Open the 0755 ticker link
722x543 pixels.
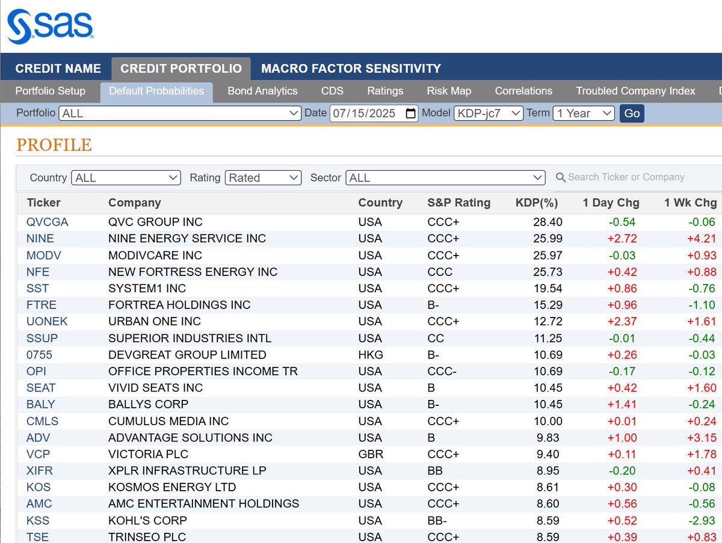coord(39,355)
